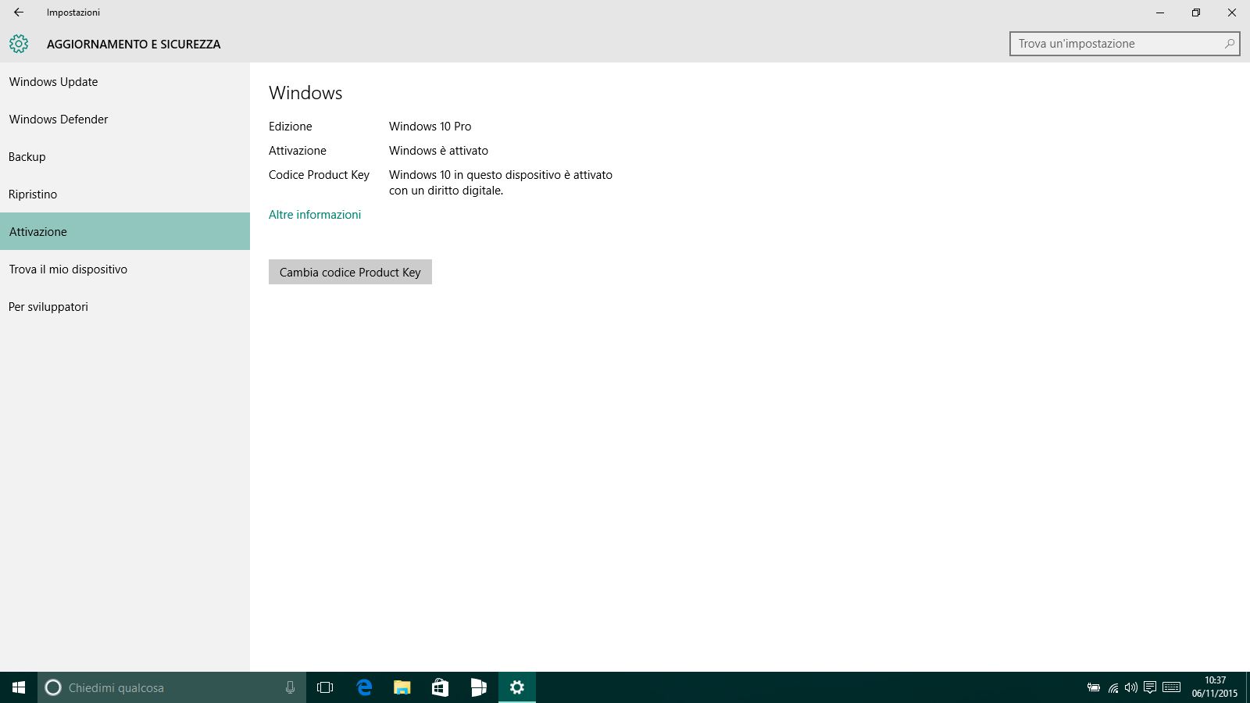The image size is (1250, 703).
Task: Select Windows Update in the sidebar
Action: 125,82
